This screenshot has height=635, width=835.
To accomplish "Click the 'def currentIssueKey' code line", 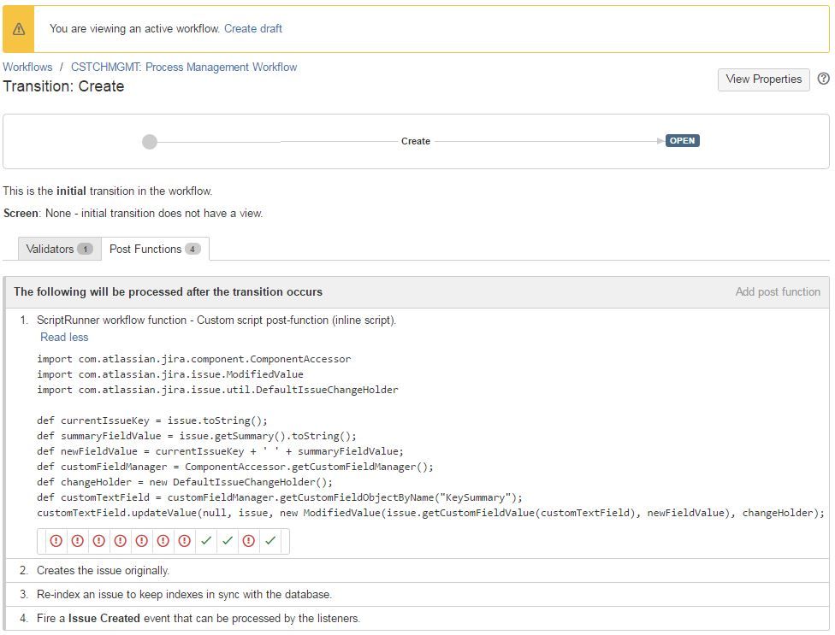I will pyautogui.click(x=151, y=420).
